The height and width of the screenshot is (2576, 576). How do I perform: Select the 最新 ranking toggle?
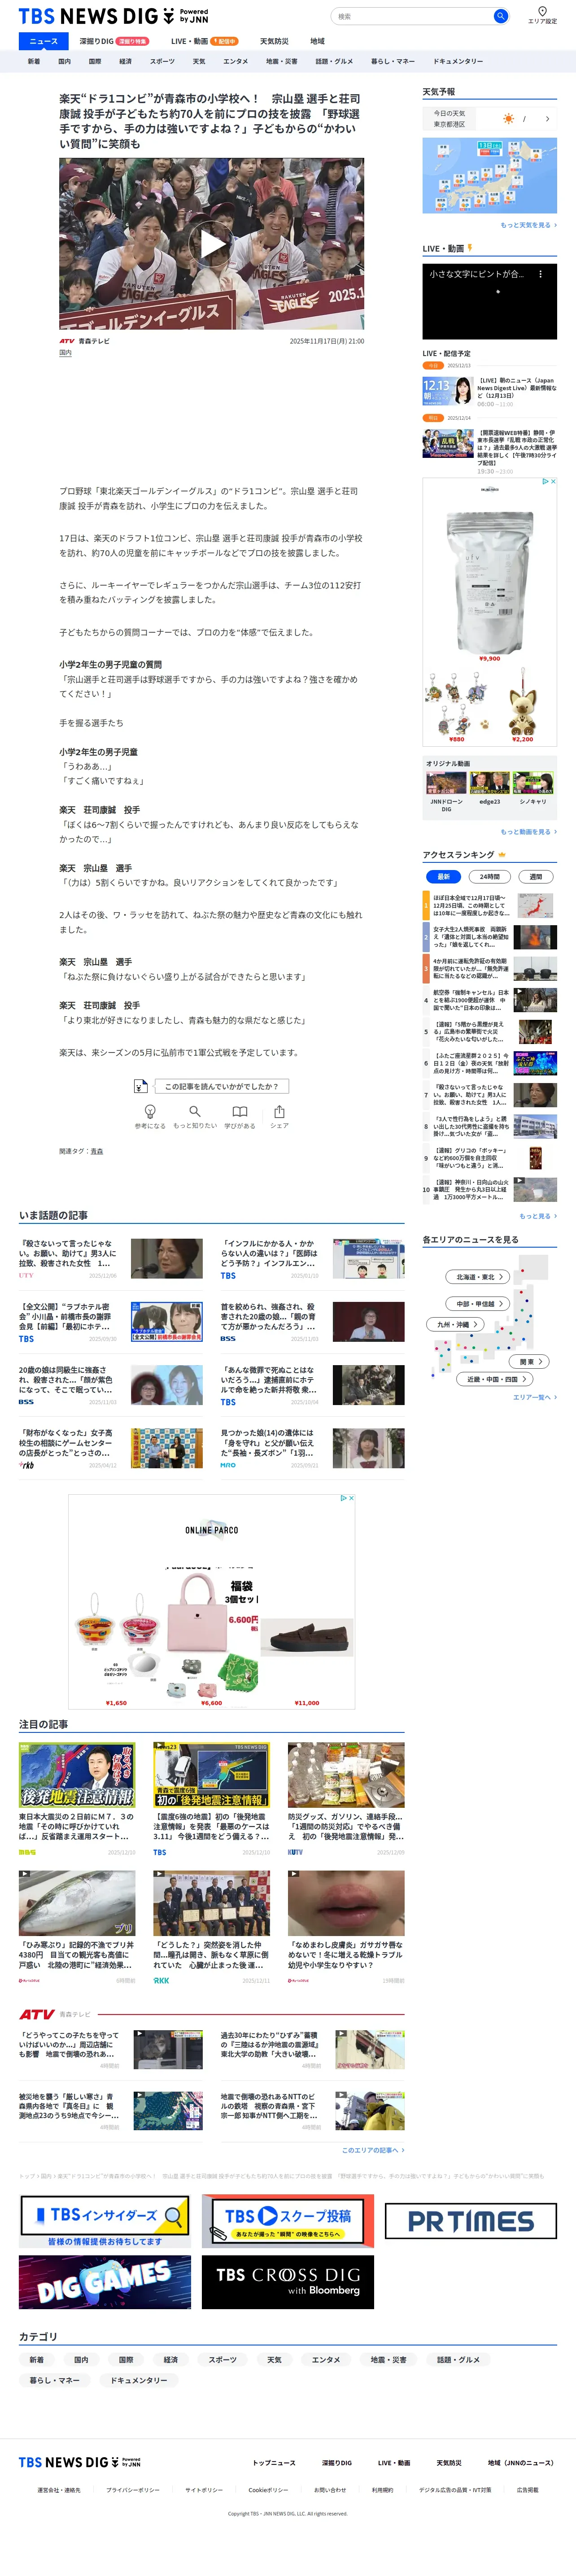click(x=443, y=877)
